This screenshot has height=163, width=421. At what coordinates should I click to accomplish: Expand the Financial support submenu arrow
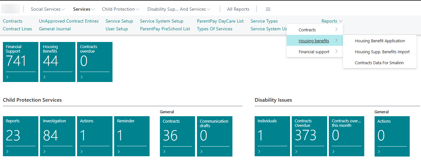click(336, 52)
